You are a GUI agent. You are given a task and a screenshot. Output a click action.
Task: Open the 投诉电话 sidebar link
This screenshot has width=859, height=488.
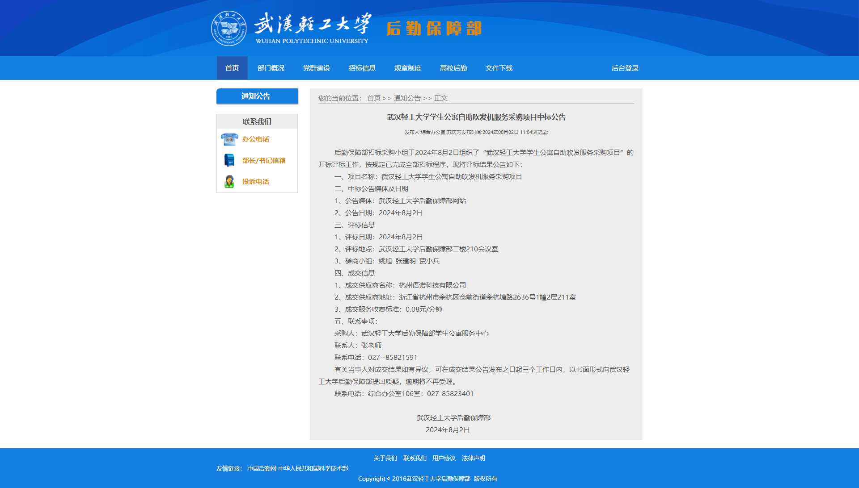tap(256, 182)
